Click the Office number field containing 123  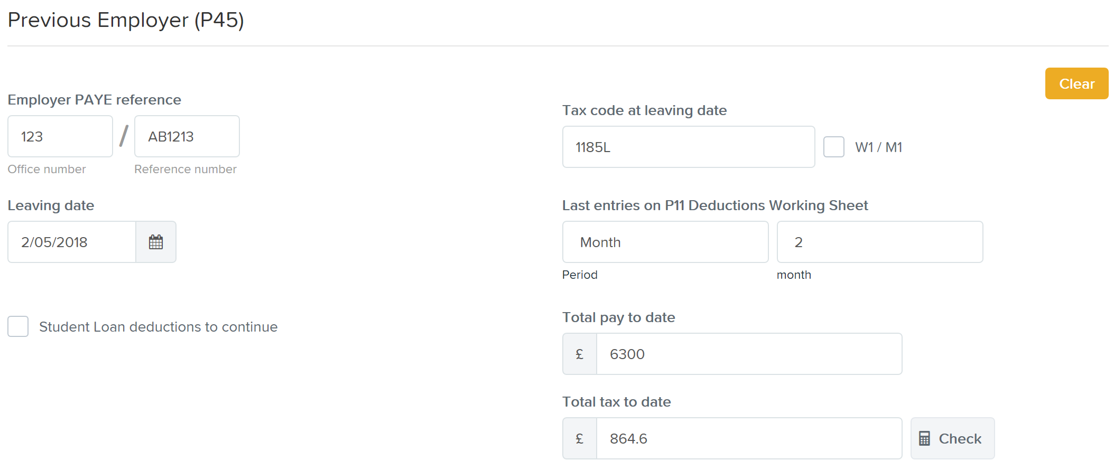(x=60, y=136)
